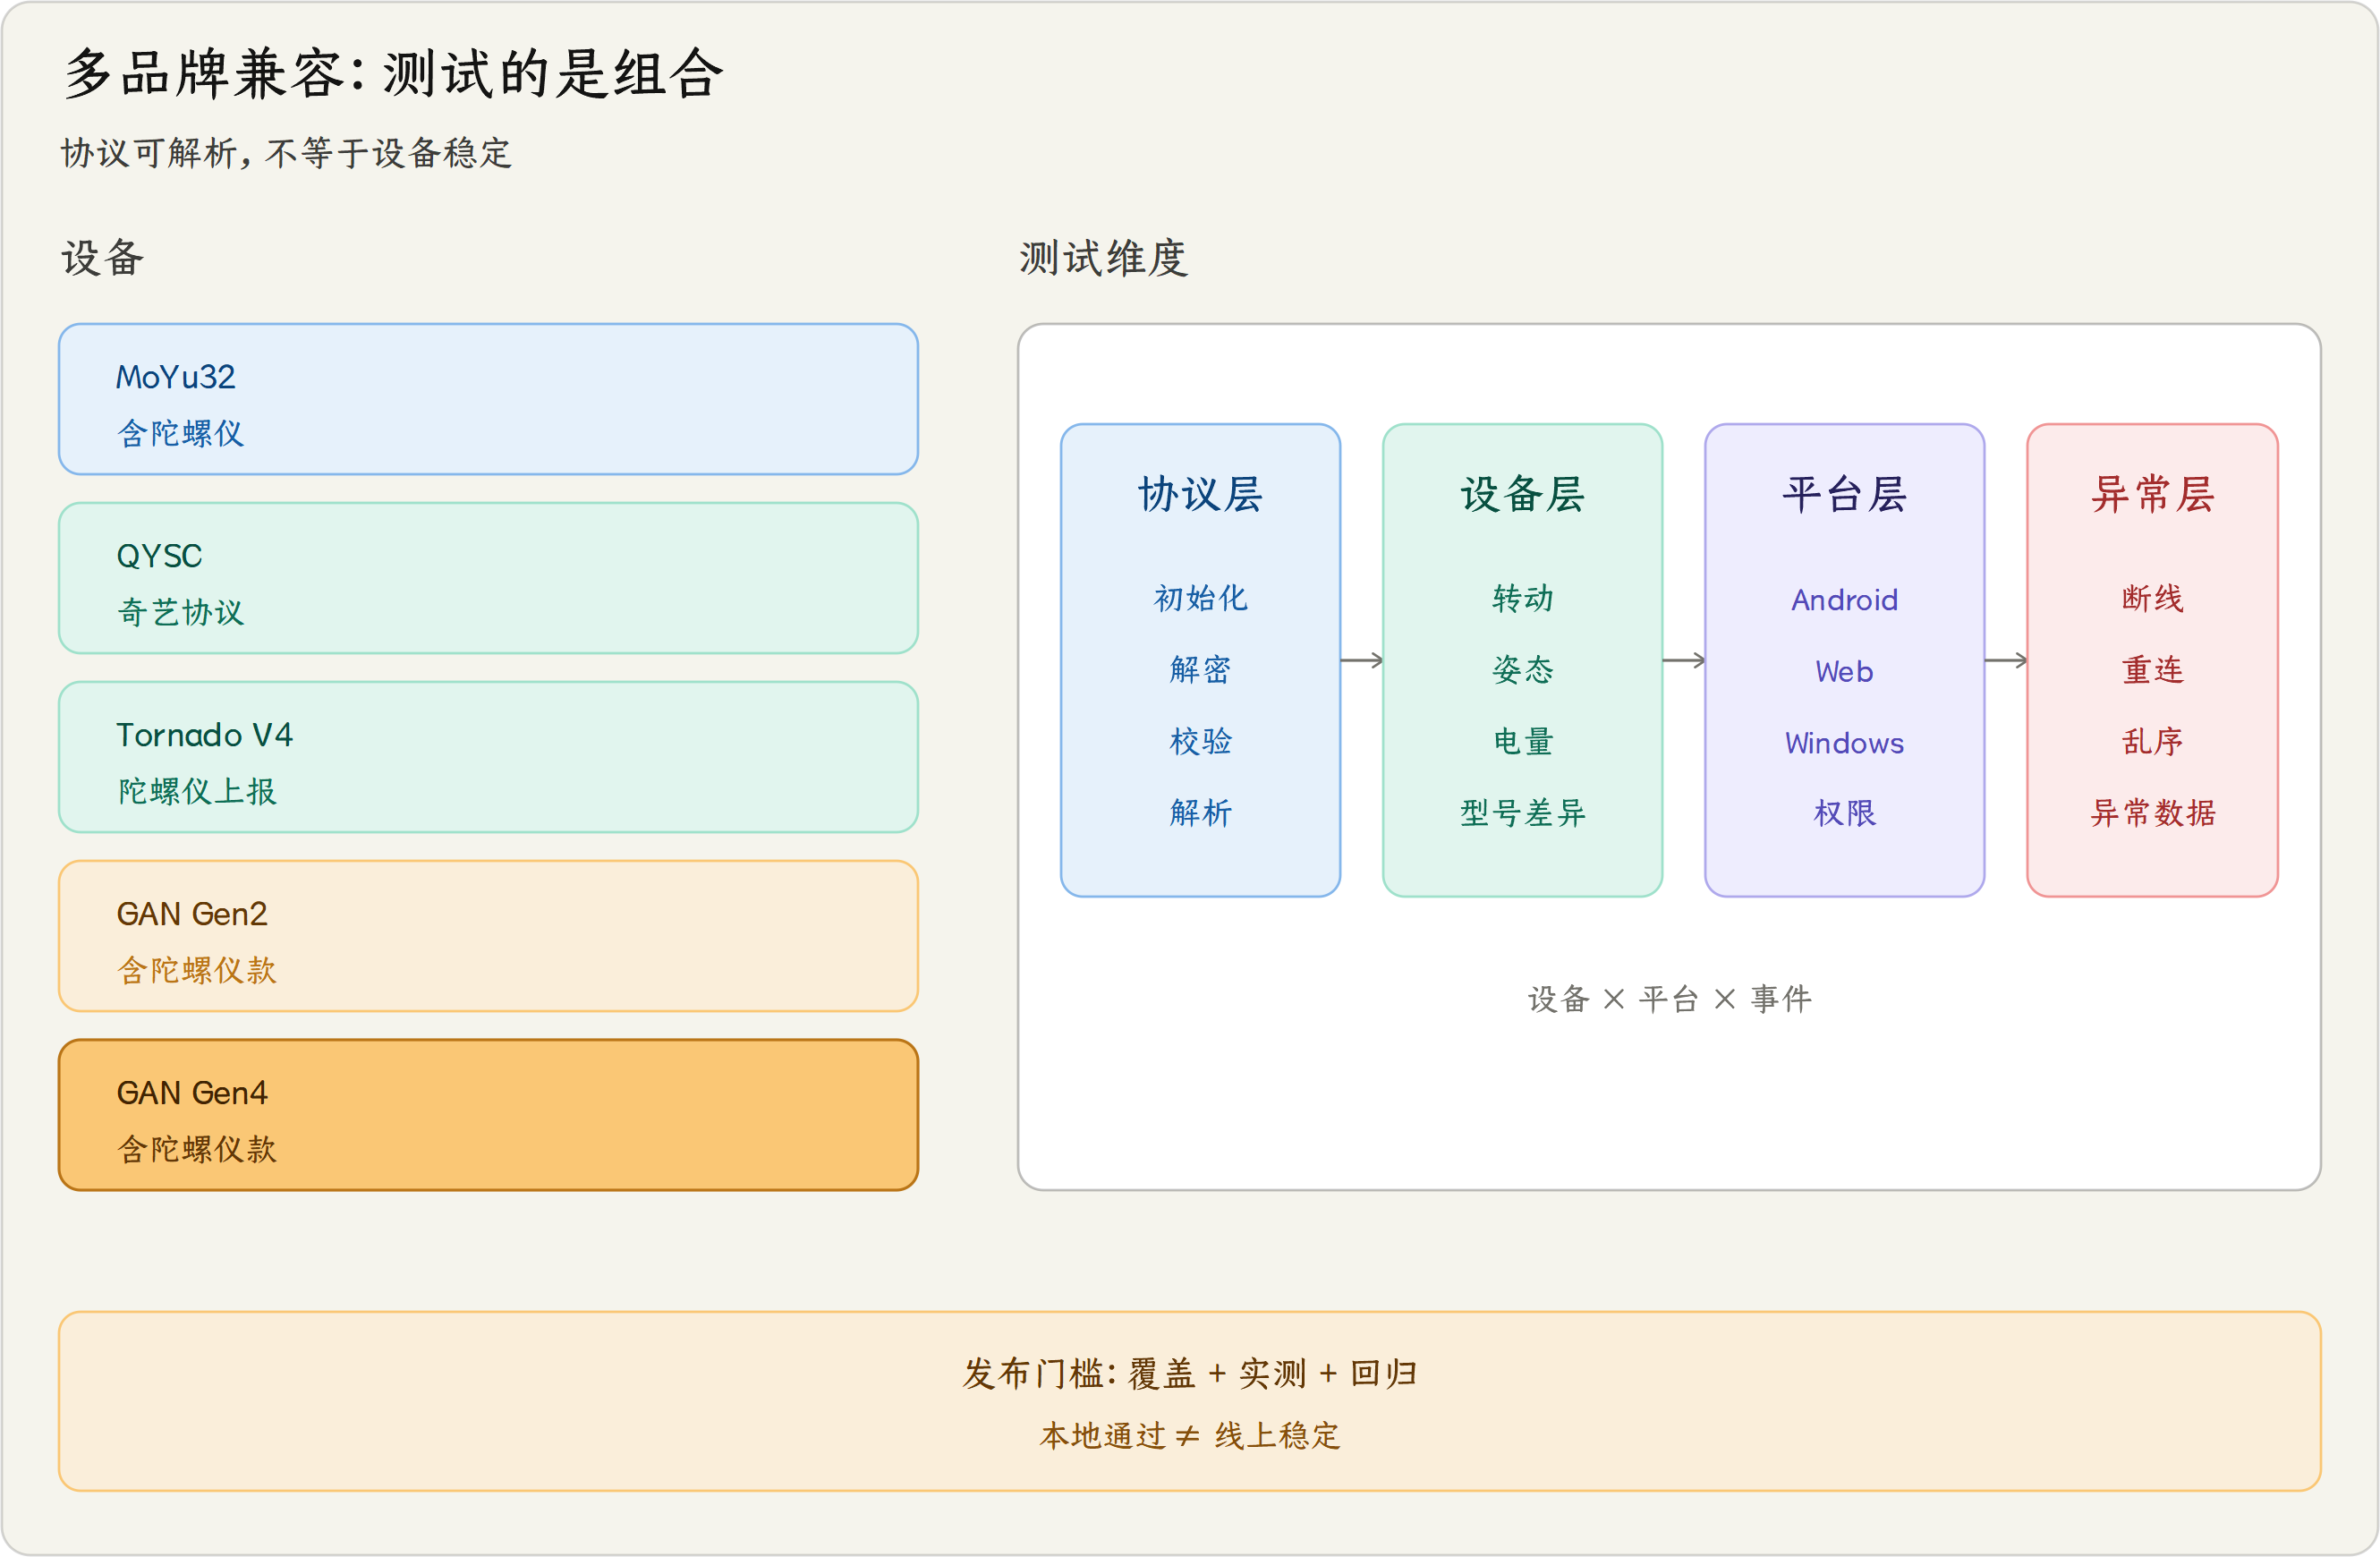Click 初始化 in the protocol layer

click(x=1200, y=598)
